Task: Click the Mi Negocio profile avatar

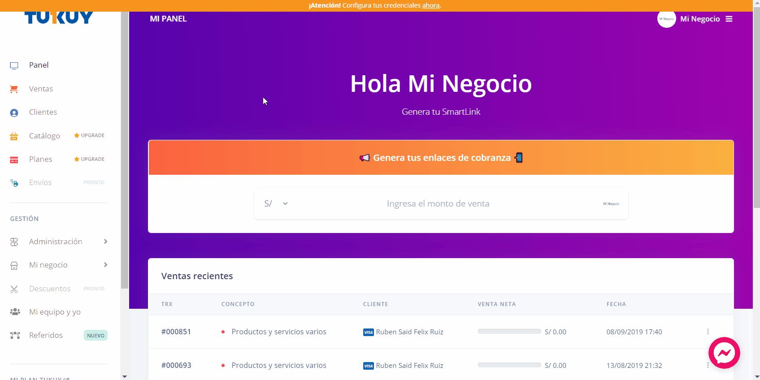Action: [x=666, y=19]
